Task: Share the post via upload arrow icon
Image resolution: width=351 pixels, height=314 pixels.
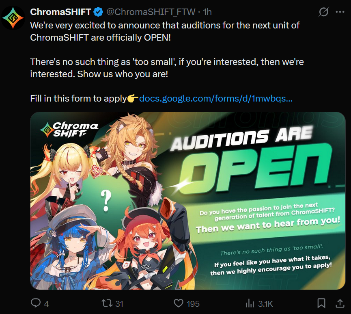Action: point(340,303)
